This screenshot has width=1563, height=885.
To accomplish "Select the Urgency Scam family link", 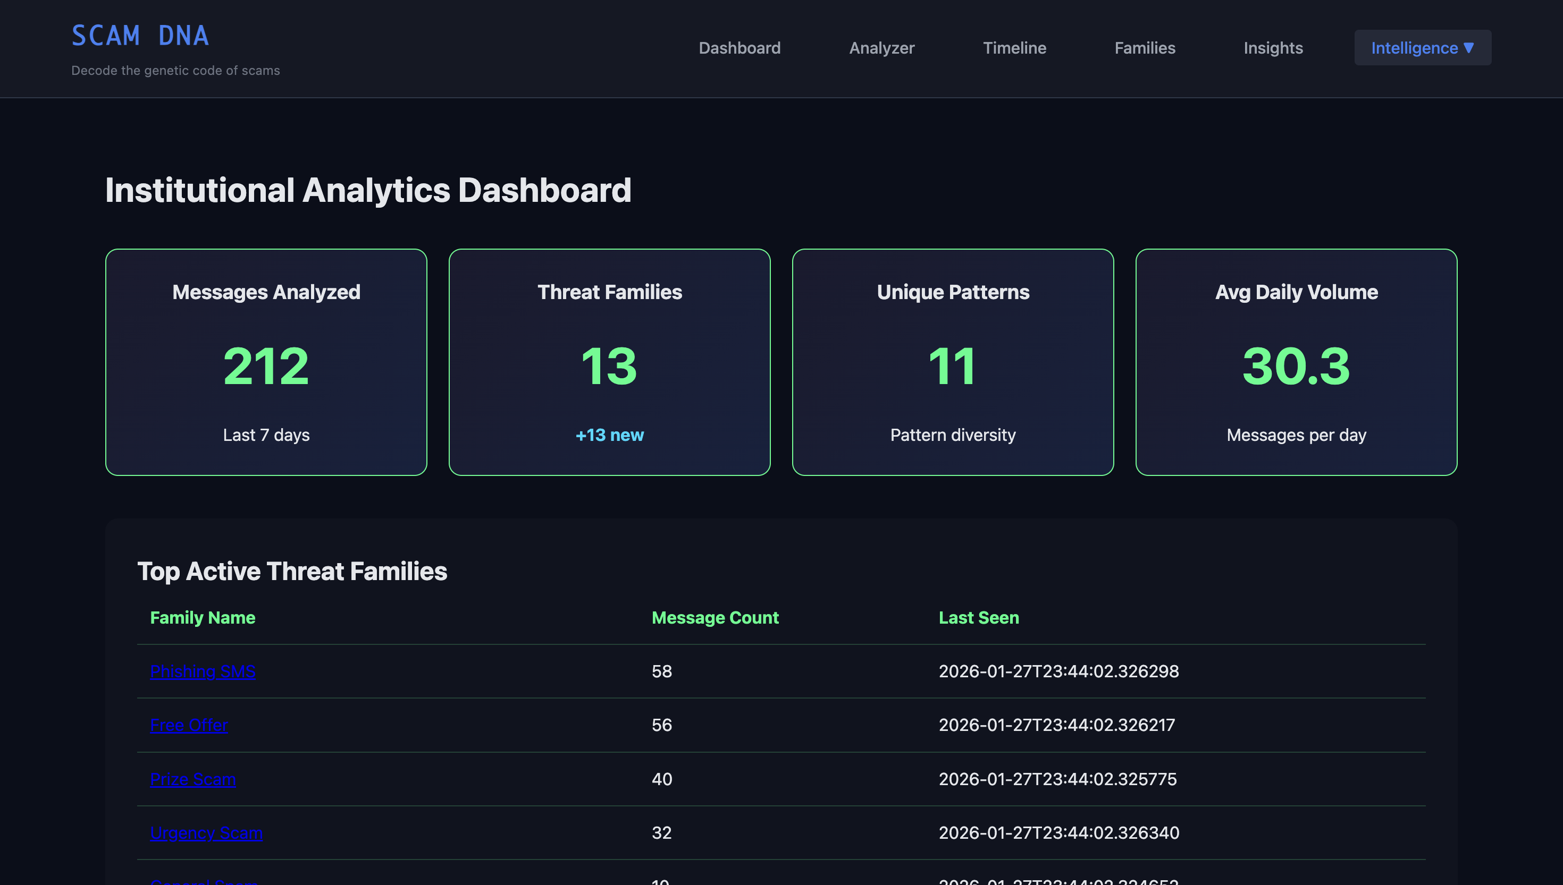I will click(206, 832).
